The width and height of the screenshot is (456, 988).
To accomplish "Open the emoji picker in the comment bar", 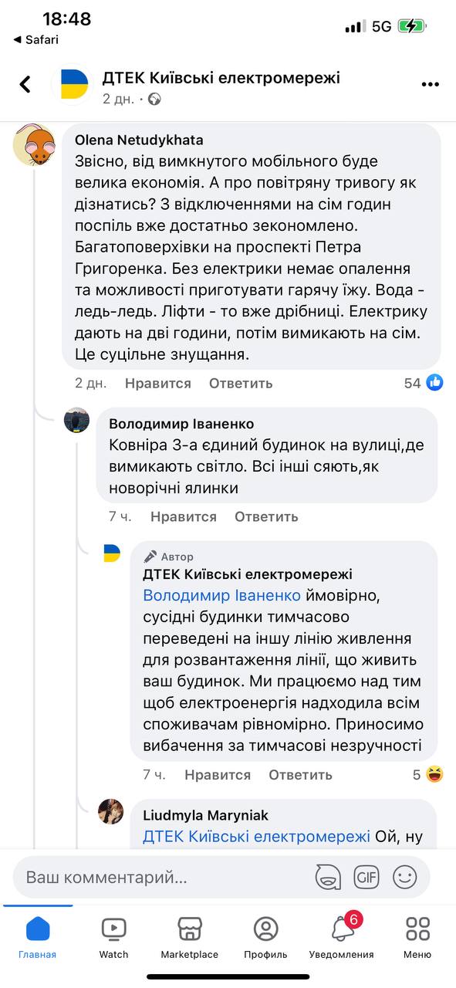I will coord(404,877).
